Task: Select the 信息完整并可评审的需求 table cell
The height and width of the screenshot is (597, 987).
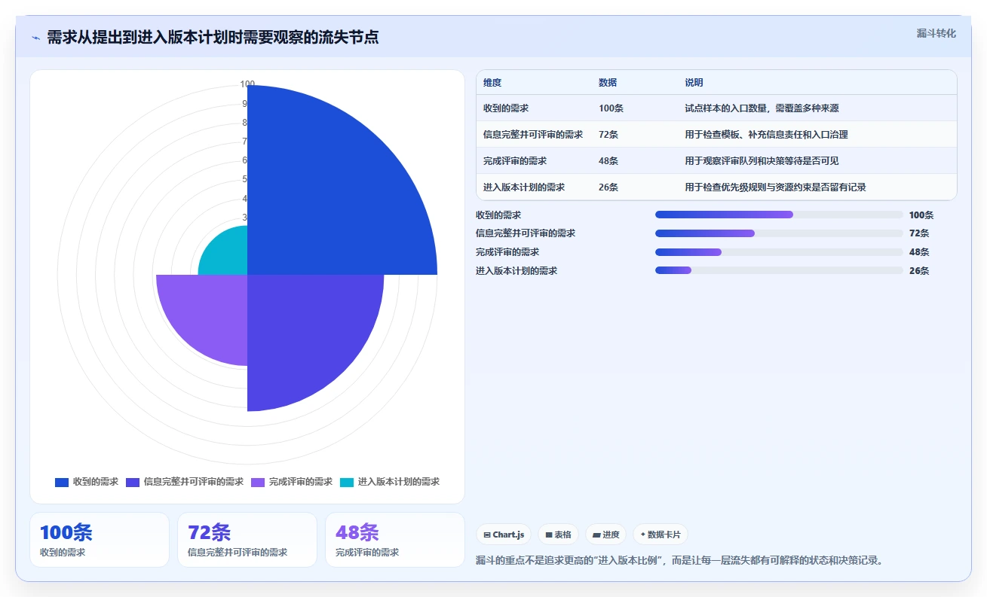Action: tap(533, 135)
